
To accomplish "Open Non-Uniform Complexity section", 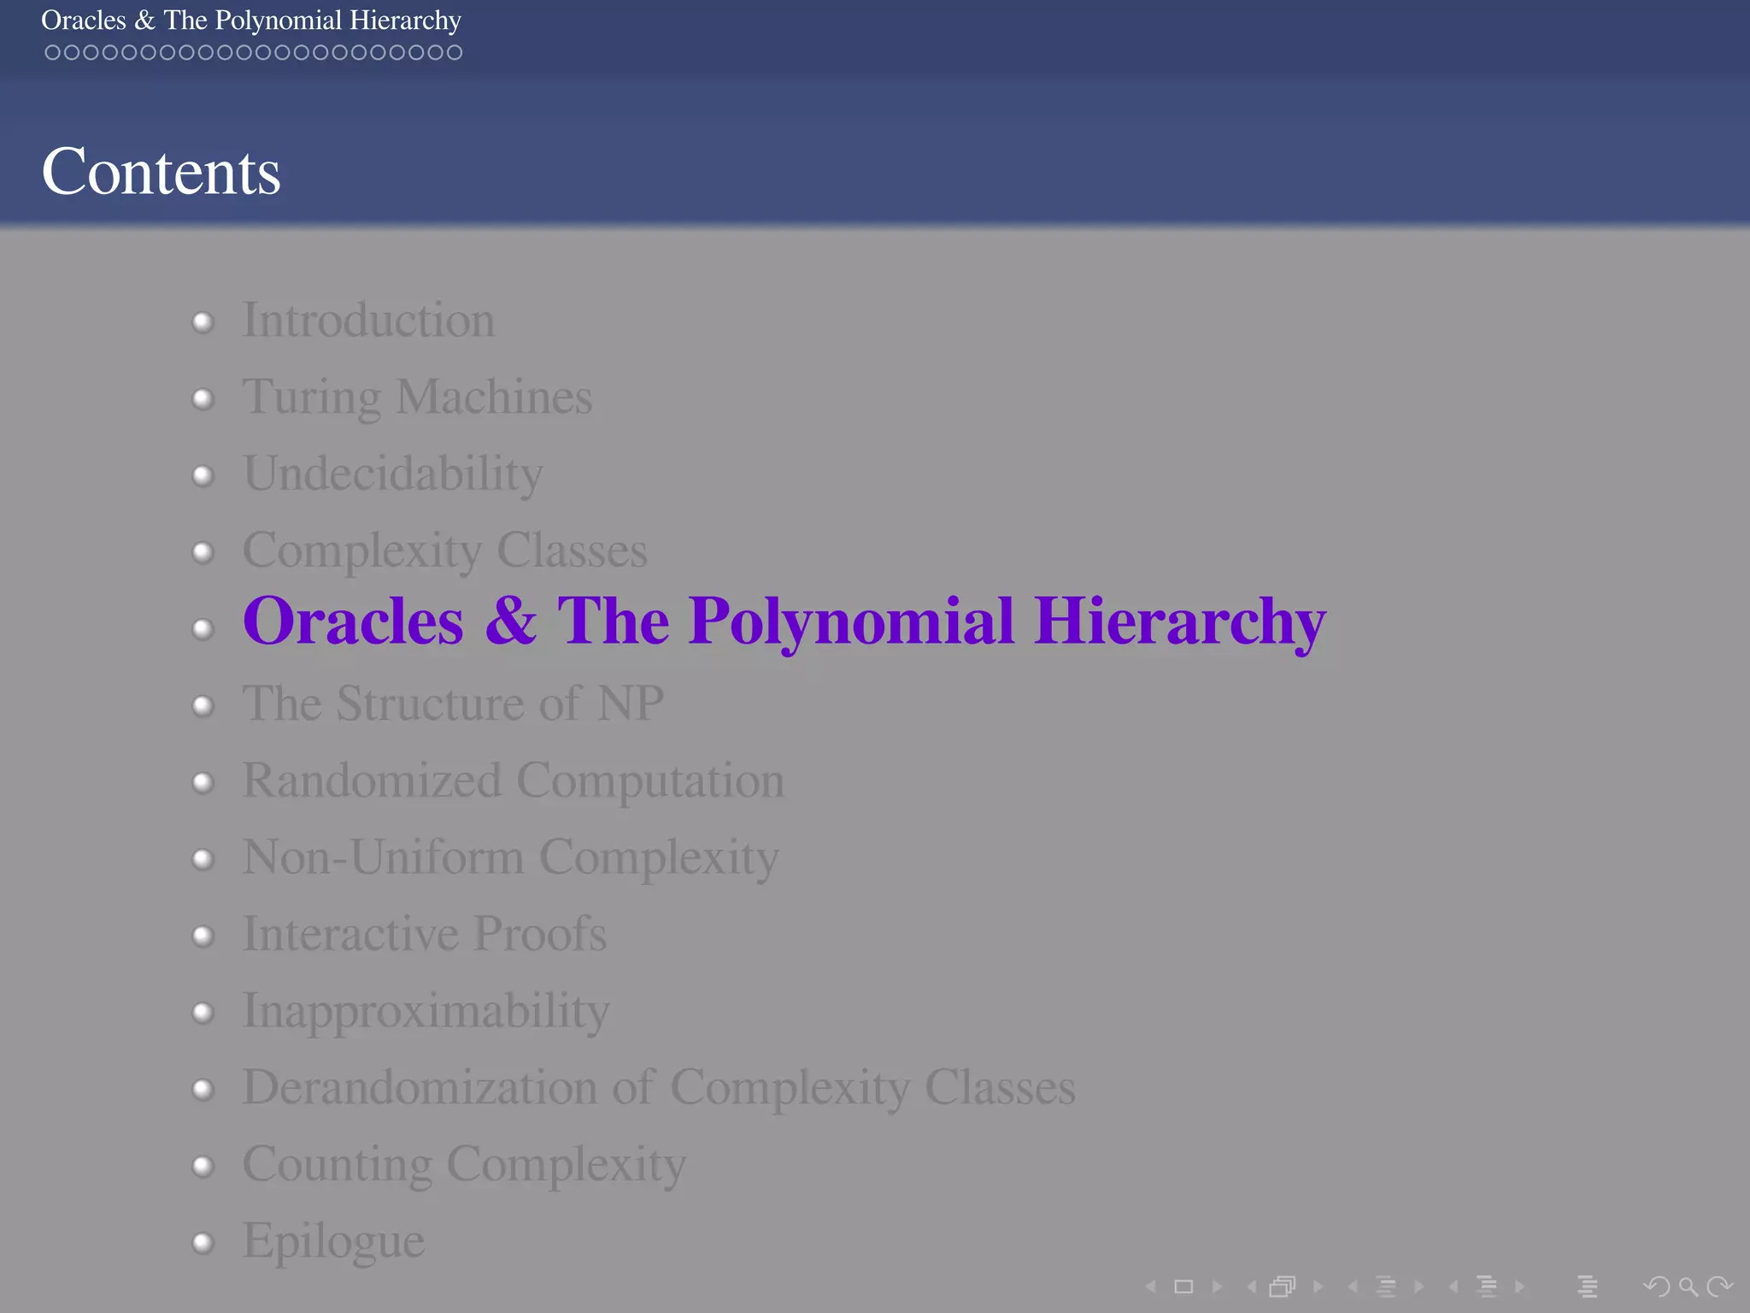I will tap(510, 858).
